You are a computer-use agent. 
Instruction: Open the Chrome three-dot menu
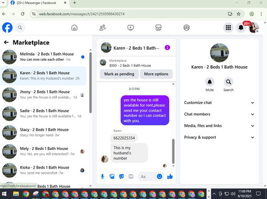click(261, 14)
